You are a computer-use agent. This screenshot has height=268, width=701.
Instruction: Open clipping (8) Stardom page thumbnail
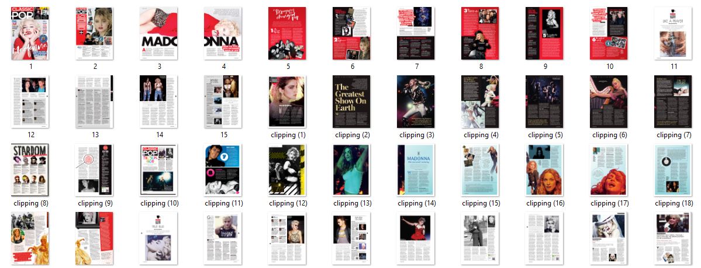[30, 170]
